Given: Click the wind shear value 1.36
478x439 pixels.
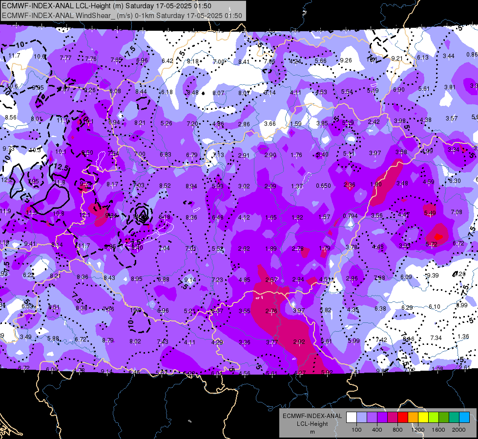Looking at the screenshot, I should 463,337.
